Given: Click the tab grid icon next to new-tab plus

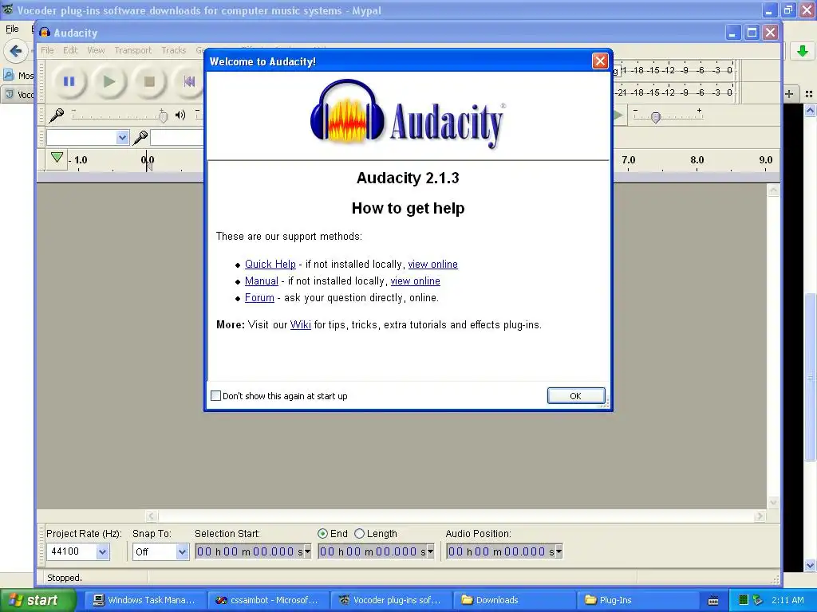Looking at the screenshot, I should [x=809, y=94].
